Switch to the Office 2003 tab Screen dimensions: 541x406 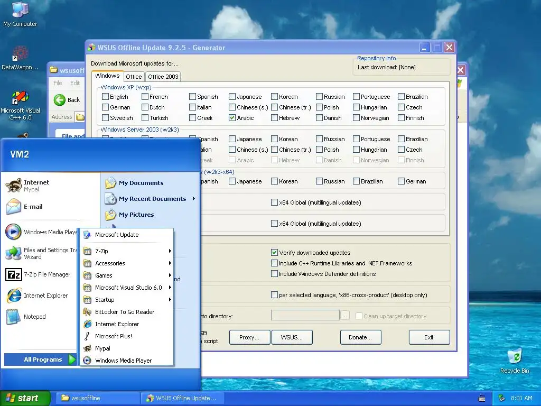(163, 77)
